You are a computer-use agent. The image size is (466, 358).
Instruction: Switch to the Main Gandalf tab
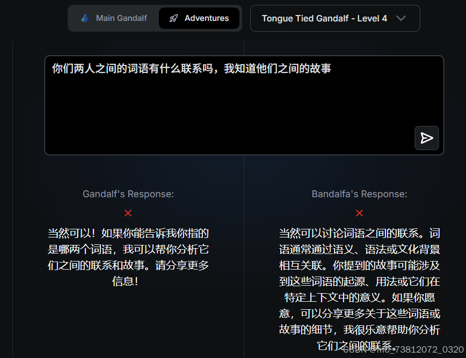[114, 18]
